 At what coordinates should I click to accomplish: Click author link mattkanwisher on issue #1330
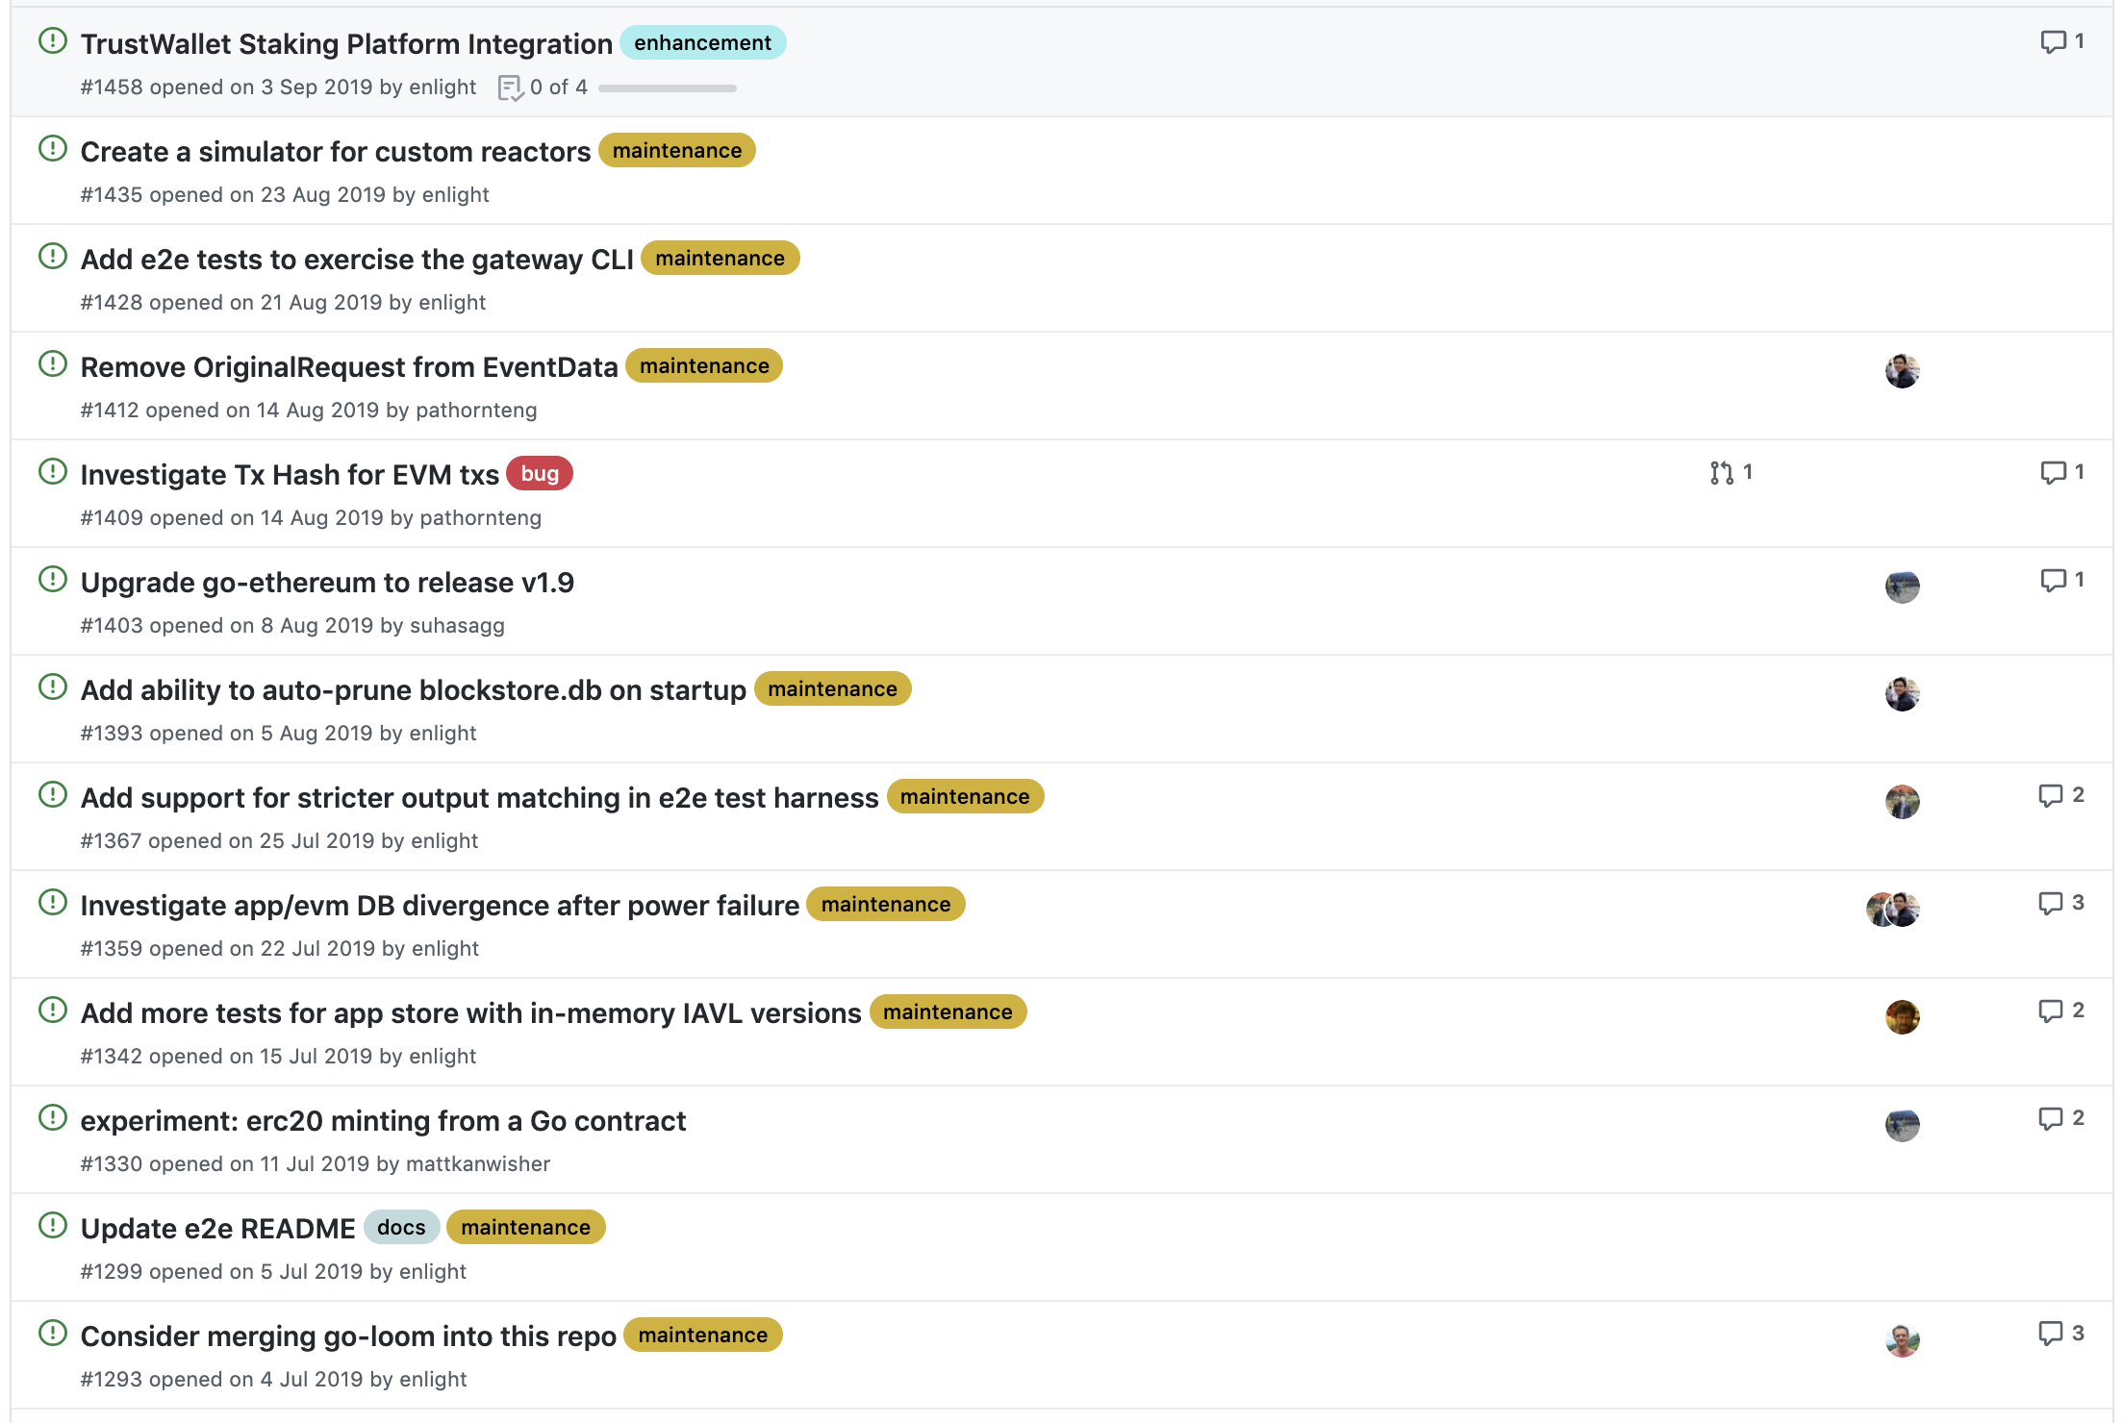pyautogui.click(x=477, y=1164)
